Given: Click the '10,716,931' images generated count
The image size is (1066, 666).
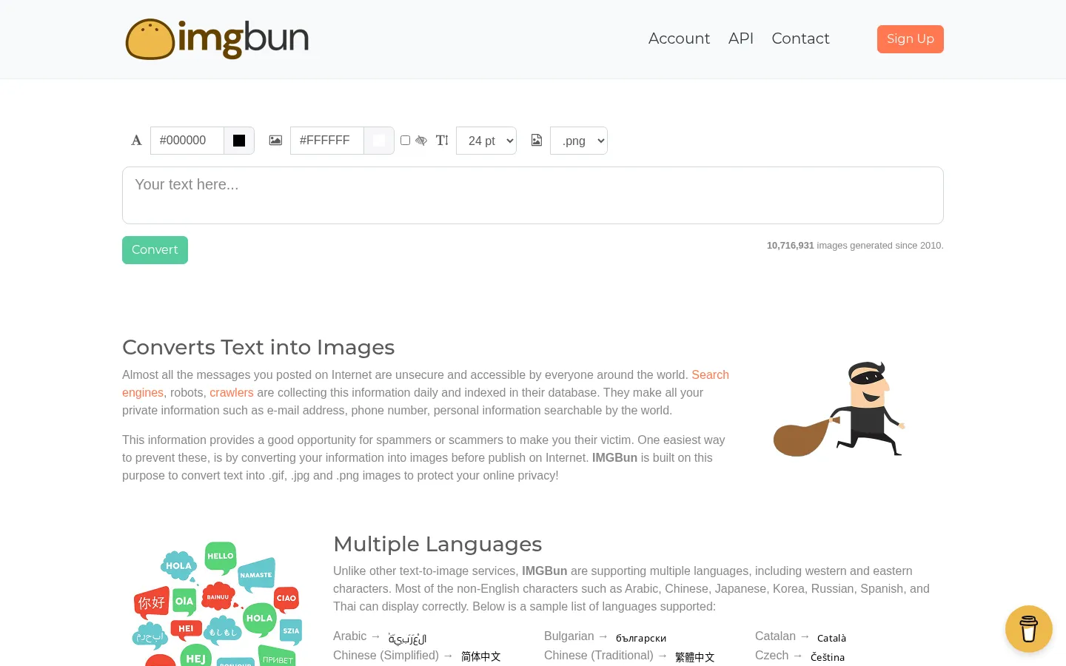Looking at the screenshot, I should tap(791, 246).
